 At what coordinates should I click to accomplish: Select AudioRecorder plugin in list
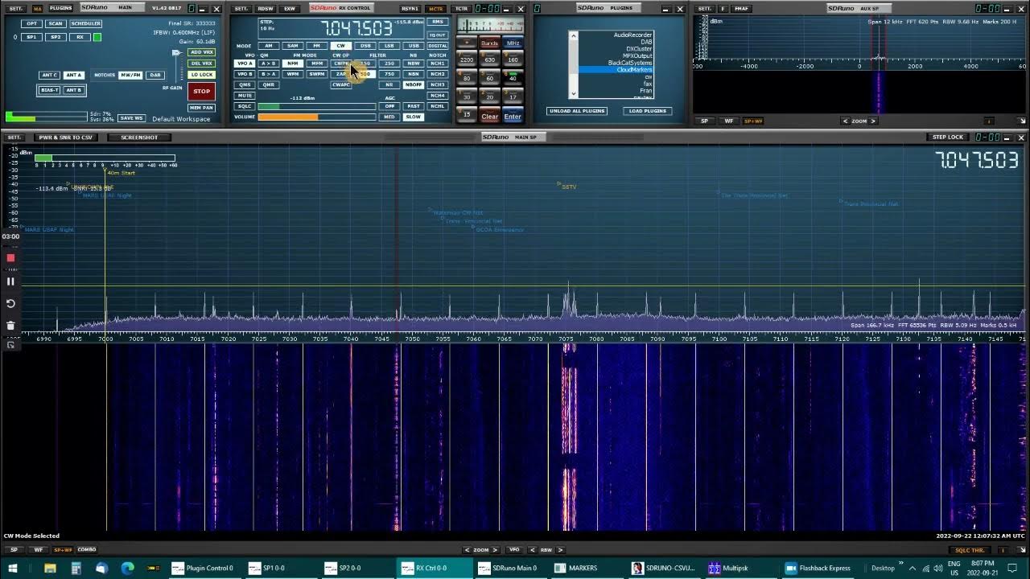632,35
